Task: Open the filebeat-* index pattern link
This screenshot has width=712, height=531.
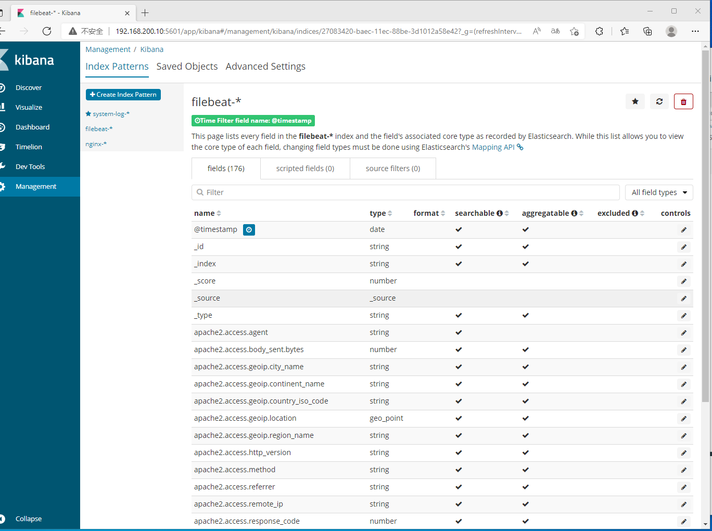Action: (x=99, y=129)
